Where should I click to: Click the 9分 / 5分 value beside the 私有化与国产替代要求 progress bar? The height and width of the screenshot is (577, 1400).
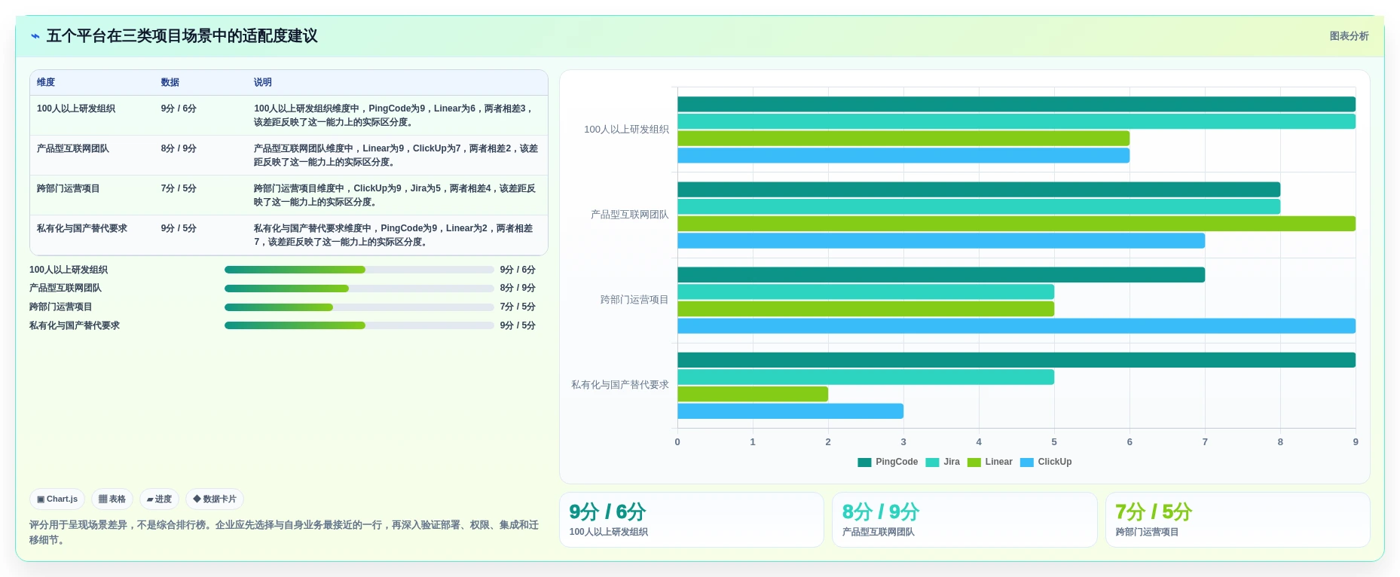[x=518, y=325]
